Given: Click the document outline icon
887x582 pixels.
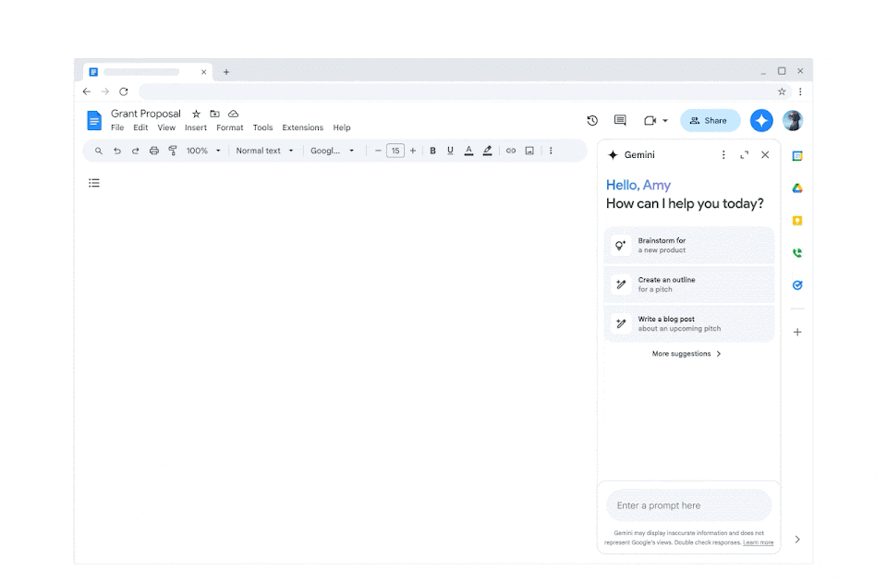Looking at the screenshot, I should (94, 183).
